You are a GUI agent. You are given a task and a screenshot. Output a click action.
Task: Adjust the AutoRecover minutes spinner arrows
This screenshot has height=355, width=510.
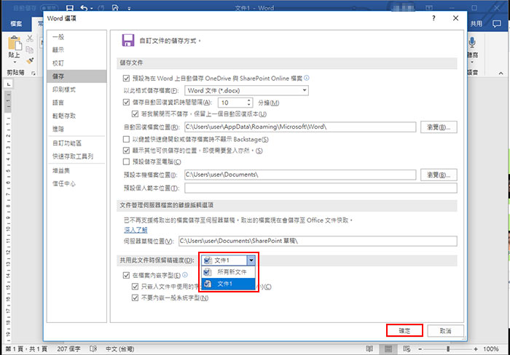pos(249,103)
